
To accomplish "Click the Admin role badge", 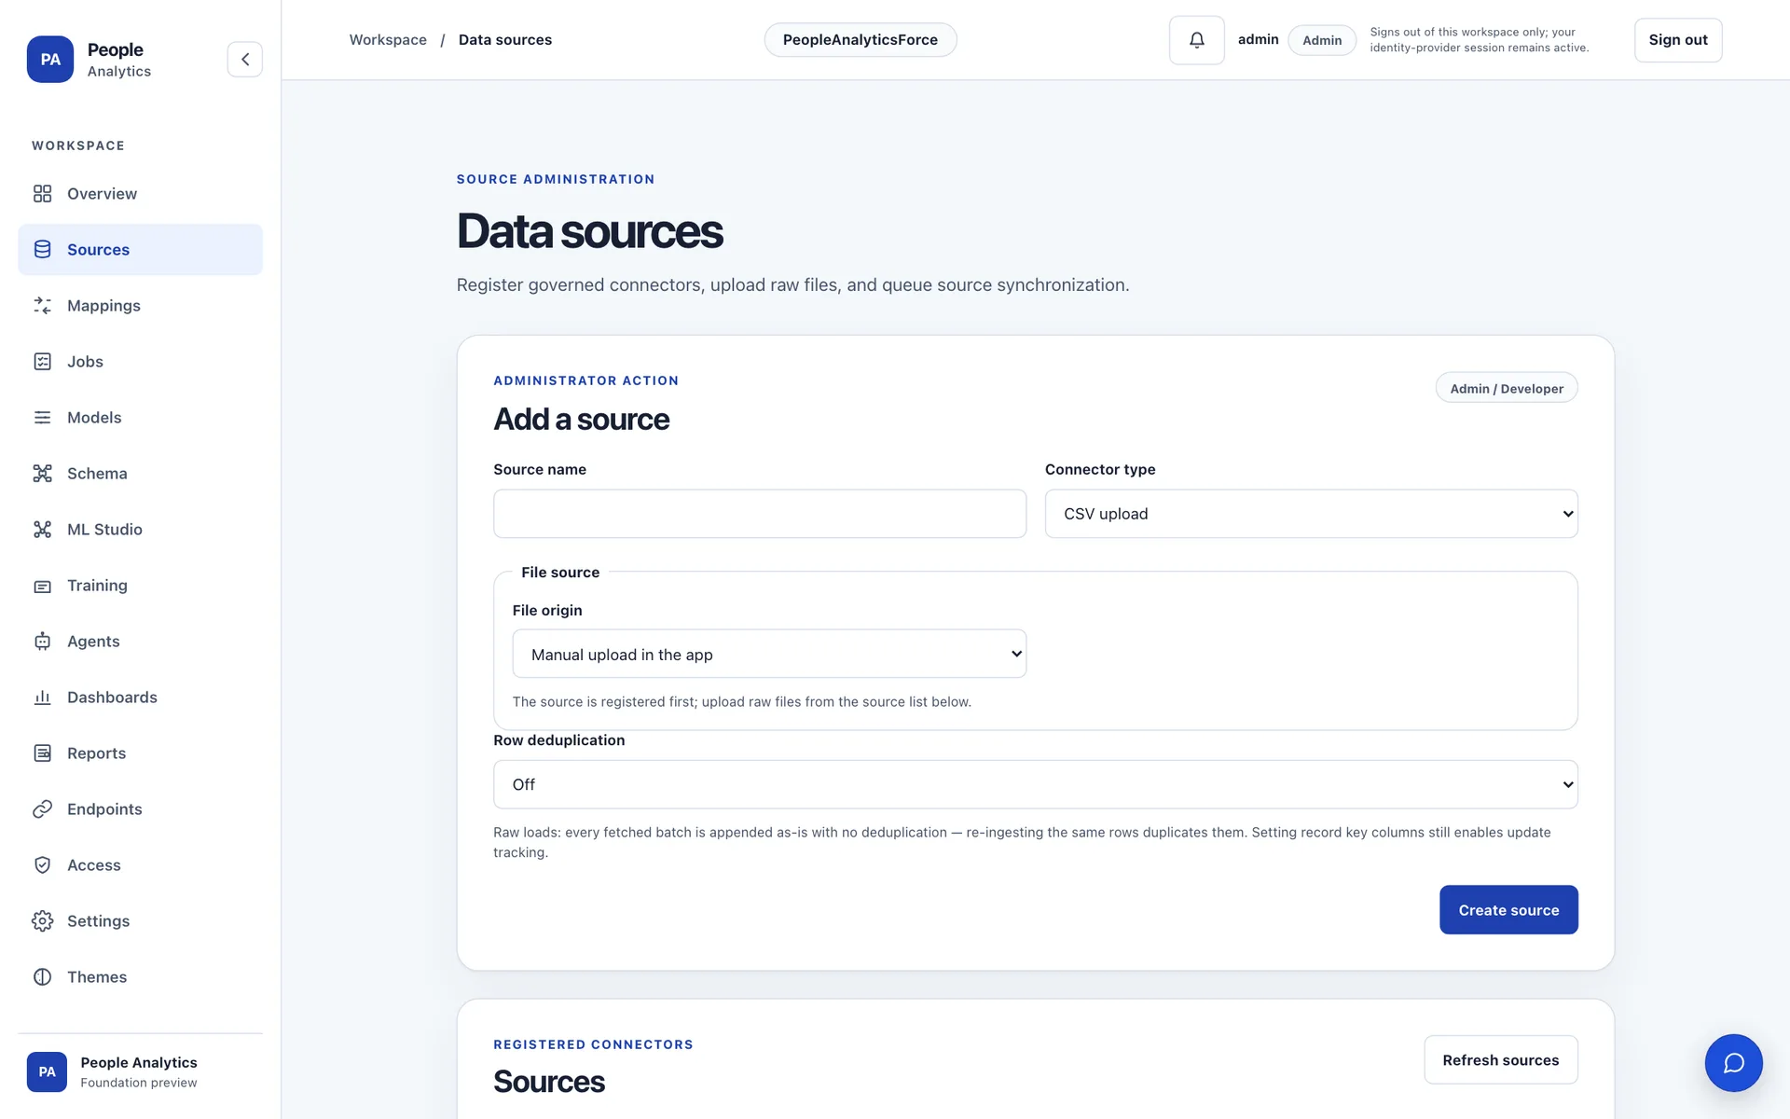I will coord(1321,40).
